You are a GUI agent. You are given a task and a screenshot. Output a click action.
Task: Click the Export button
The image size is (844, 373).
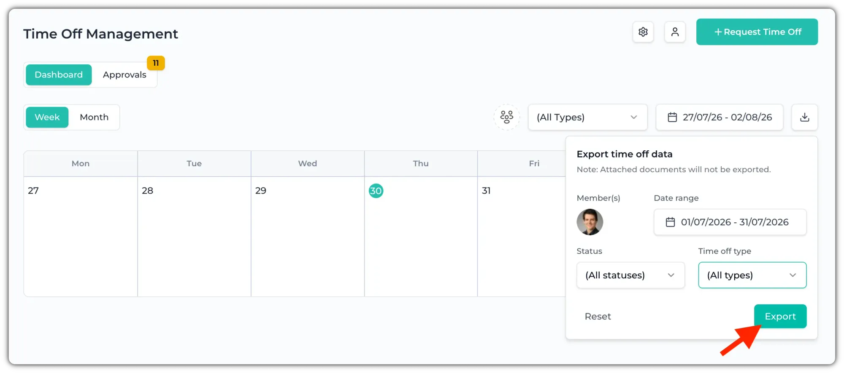coord(780,316)
